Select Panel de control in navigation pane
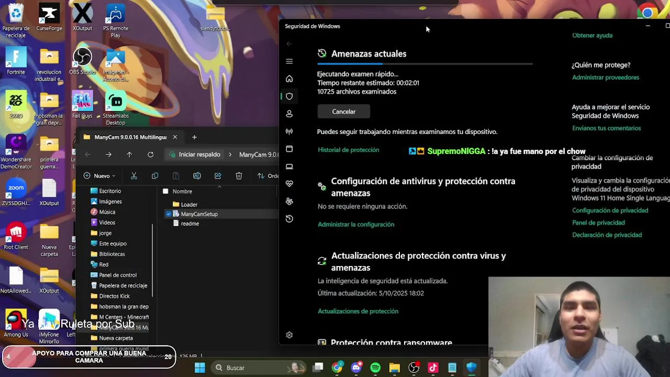Viewport: 670px width, 377px height. pyautogui.click(x=118, y=275)
